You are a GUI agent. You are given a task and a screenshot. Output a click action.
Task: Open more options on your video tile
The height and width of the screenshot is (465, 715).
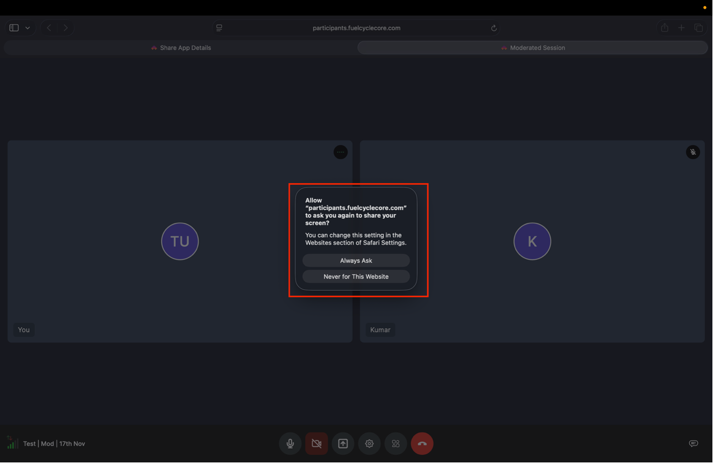340,152
